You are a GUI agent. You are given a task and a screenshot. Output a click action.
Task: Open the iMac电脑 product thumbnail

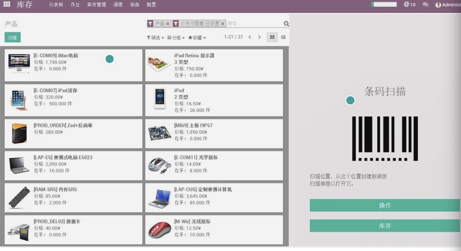19,63
